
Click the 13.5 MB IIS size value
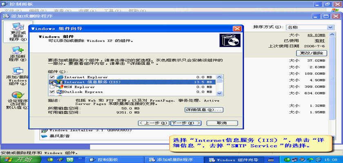pos(203,82)
